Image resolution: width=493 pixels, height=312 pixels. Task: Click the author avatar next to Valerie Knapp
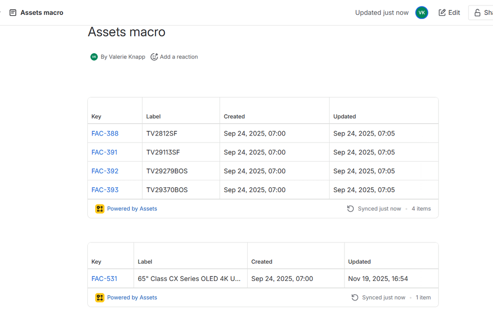point(94,57)
